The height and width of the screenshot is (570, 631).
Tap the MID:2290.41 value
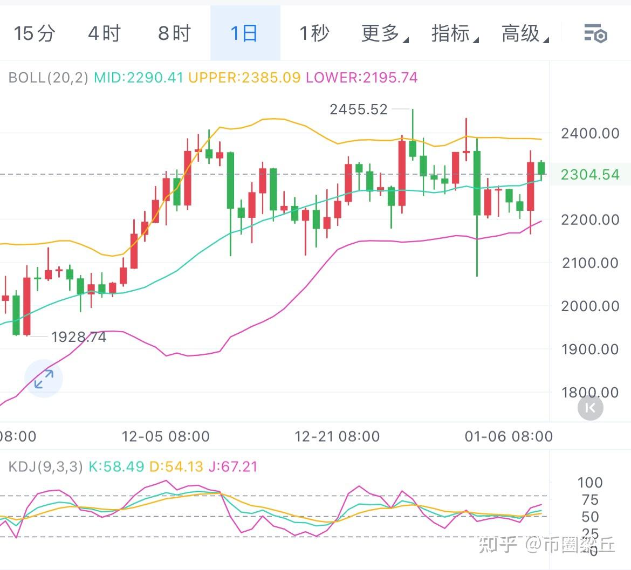tap(139, 77)
